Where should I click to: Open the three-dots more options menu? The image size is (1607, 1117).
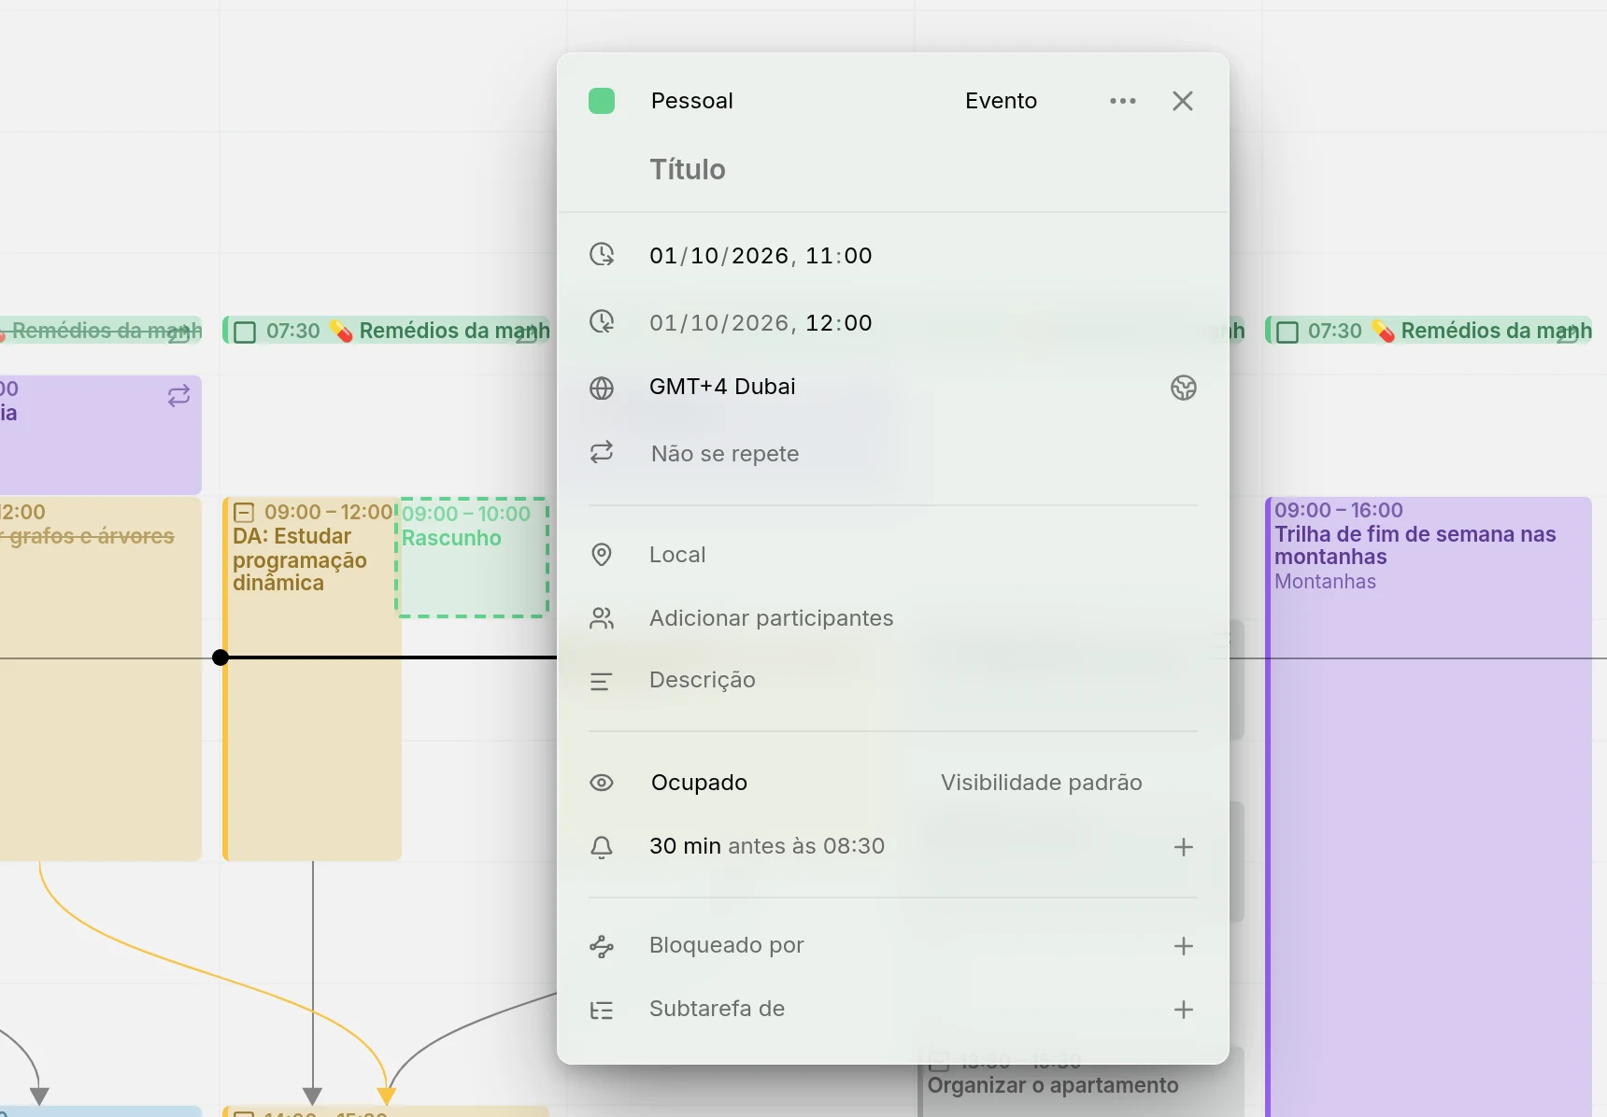[x=1123, y=101]
